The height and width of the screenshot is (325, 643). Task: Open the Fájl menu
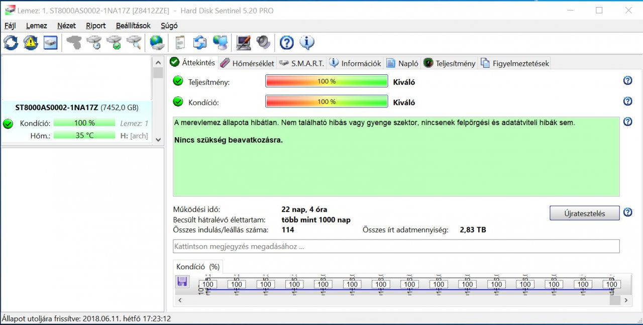pos(10,26)
